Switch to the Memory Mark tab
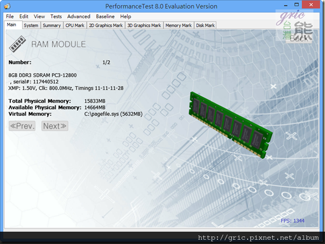Image resolution: width=325 pixels, height=244 pixels. tap(179, 25)
